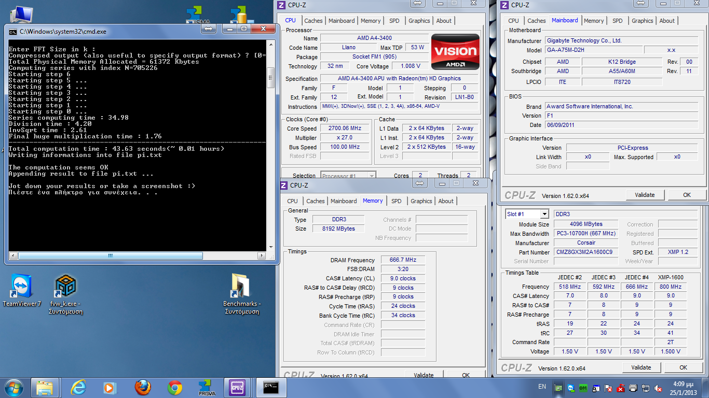Switch to CPU-Z via taskbar icon
709x398 pixels.
pos(237,388)
